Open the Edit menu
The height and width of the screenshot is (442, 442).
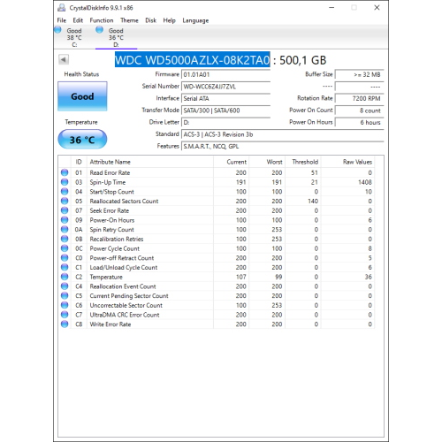pyautogui.click(x=78, y=20)
